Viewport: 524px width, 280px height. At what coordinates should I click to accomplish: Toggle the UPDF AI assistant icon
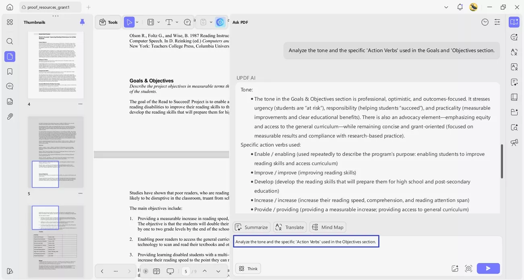pyautogui.click(x=220, y=22)
